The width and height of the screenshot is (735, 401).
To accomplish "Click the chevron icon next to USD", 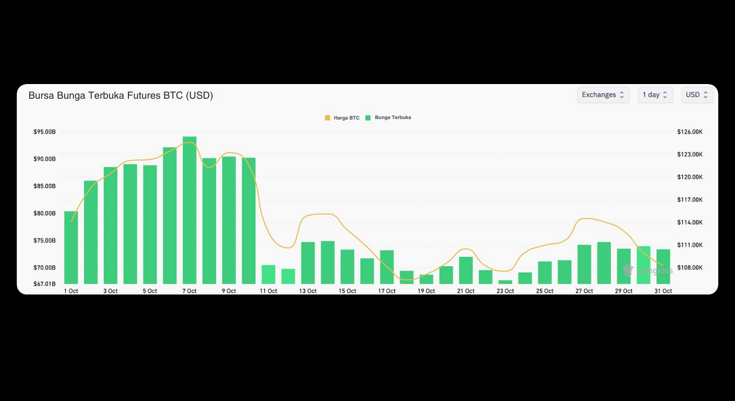I will pos(705,95).
